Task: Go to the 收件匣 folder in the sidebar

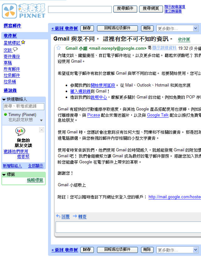Action: click(10, 36)
